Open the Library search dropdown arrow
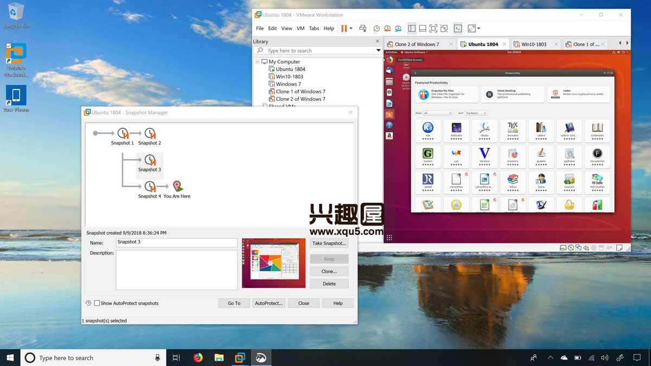 [378, 50]
